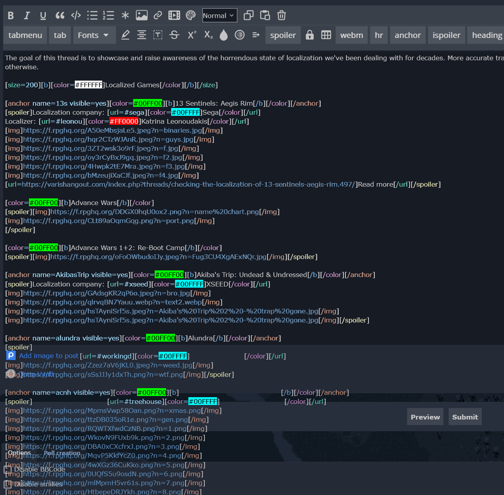Add a list item asterisk
The image size is (504, 495).
pos(125,16)
